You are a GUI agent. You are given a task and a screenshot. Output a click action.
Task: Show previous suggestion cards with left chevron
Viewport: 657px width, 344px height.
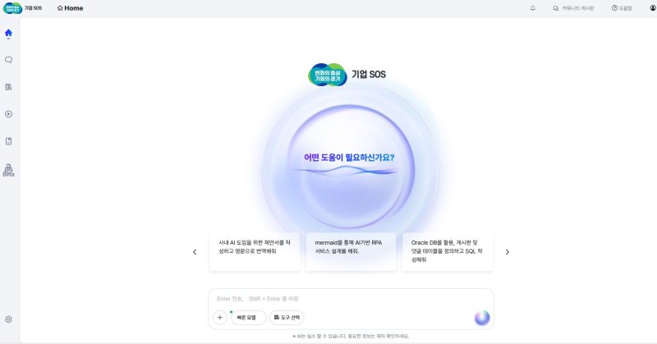tap(195, 252)
